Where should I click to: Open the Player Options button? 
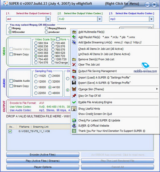tap(43, 167)
